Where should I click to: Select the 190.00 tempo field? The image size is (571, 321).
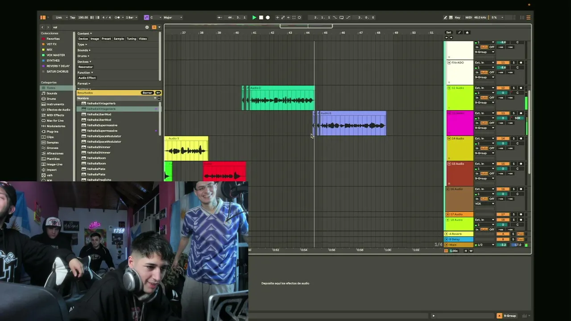[x=83, y=17]
